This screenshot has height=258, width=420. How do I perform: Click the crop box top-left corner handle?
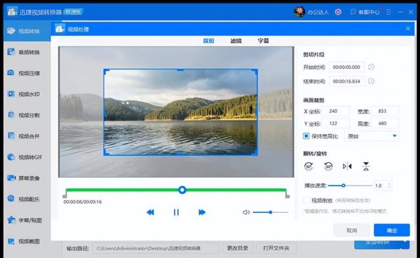106,72
